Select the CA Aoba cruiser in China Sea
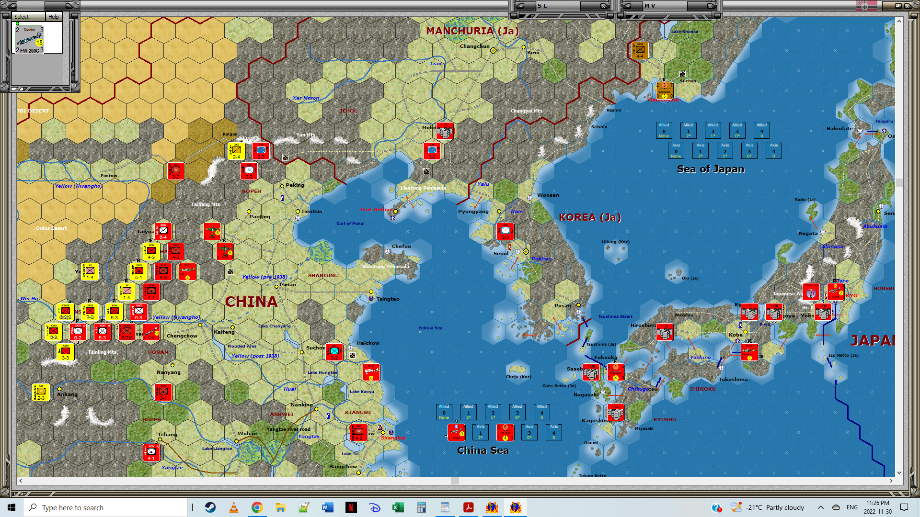Screen dimensions: 920x517 point(505,432)
